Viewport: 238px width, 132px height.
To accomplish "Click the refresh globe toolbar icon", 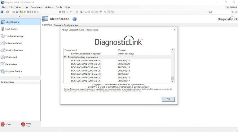I will [x=17, y=12].
